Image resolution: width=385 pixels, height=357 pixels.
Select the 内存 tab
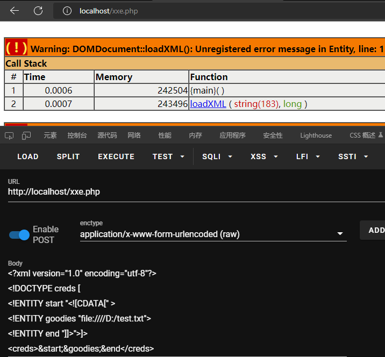195,135
